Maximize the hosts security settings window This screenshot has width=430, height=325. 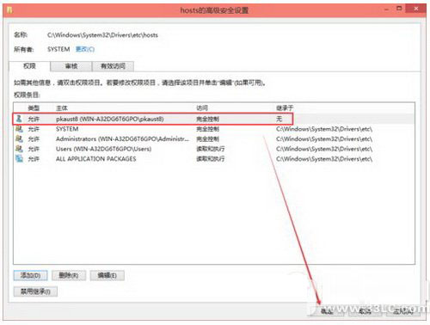(x=399, y=9)
